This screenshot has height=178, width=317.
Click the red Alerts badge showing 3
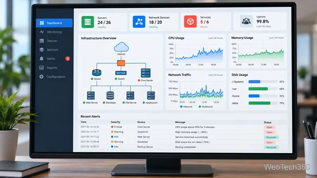[67, 59]
